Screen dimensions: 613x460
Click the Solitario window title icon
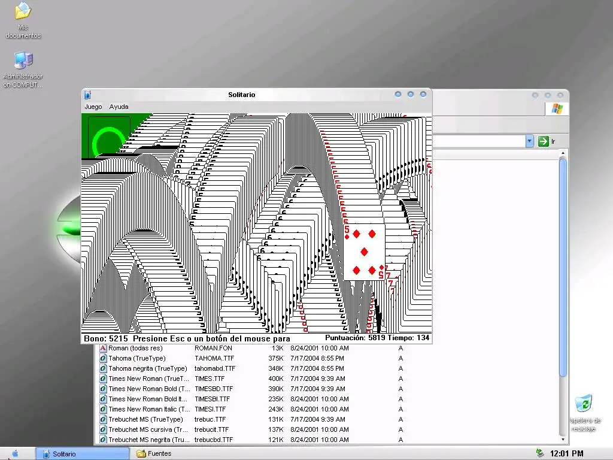tap(87, 95)
